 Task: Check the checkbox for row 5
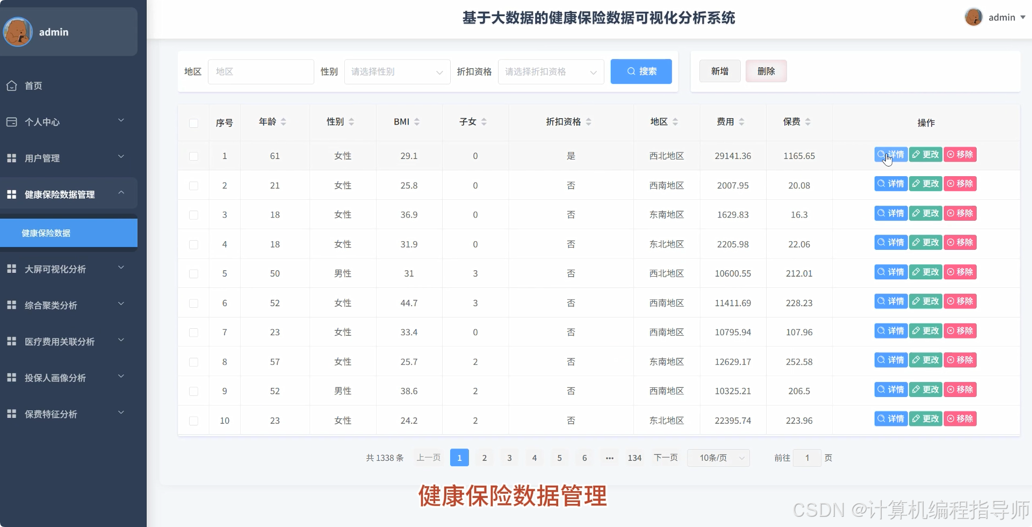pyautogui.click(x=194, y=274)
